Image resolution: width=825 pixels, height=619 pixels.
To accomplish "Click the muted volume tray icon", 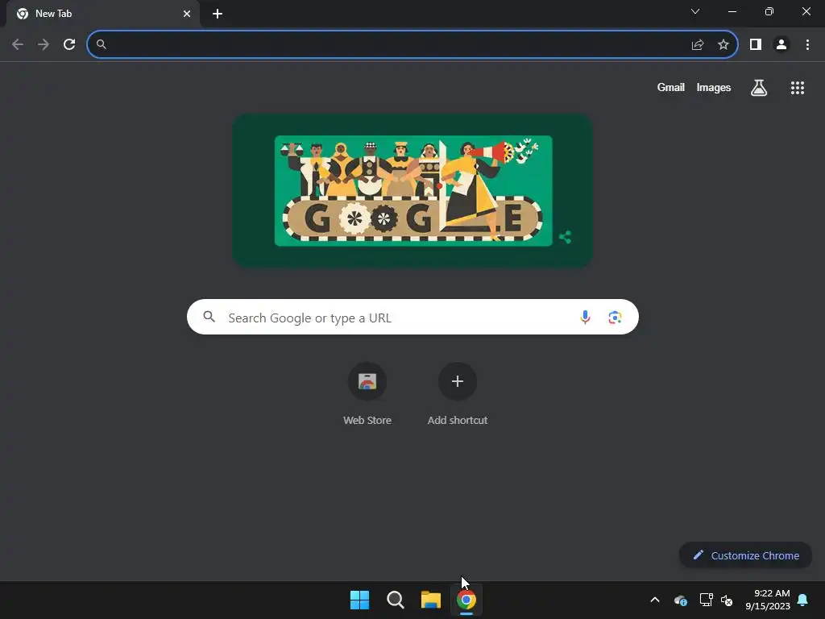I will 727,600.
